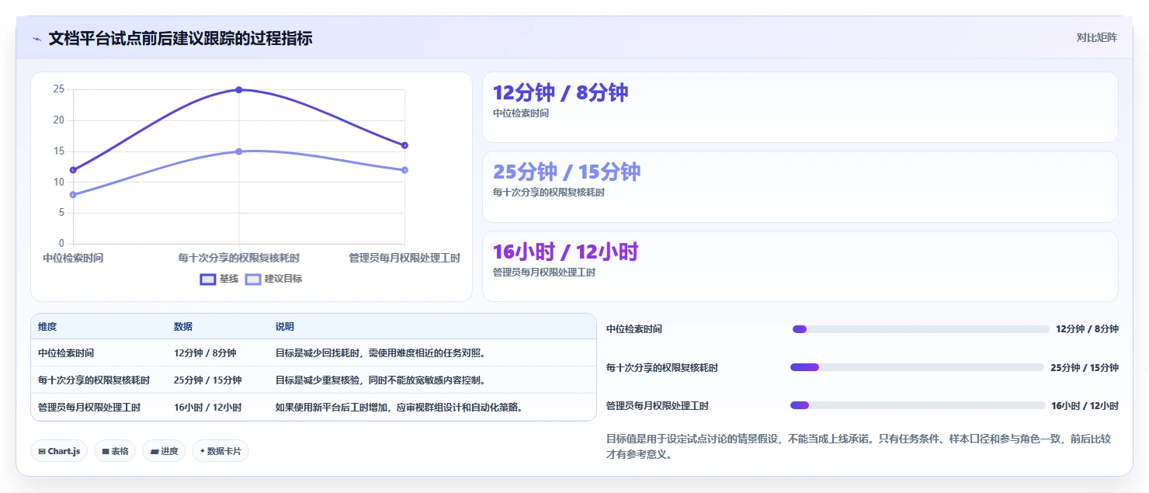
Task: Click target point for 管理员每月权限处理工时
Action: click(404, 170)
